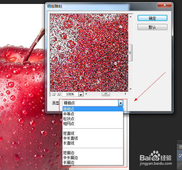Click the preview horizontal scroll left arrow
This screenshot has width=182, height=170.
click(x=86, y=94)
